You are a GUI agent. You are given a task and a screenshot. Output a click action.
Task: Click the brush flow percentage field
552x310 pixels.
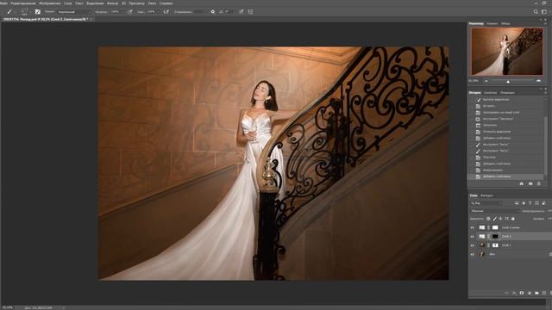[x=152, y=12]
